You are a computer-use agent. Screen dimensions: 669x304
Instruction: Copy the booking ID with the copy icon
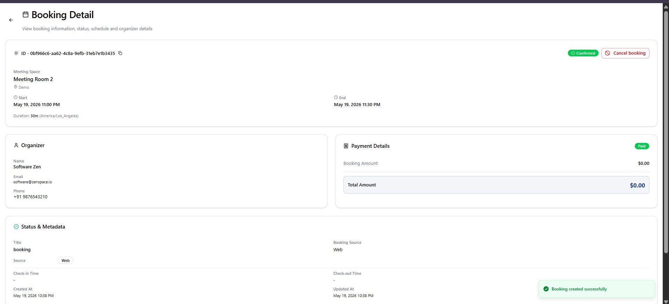[120, 53]
